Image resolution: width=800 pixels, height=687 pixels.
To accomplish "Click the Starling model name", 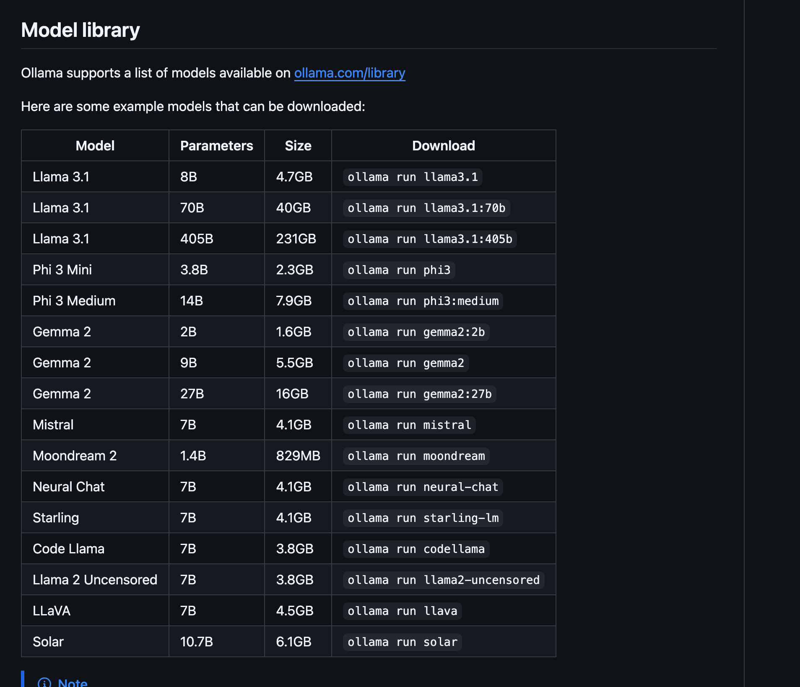I will pos(56,518).
